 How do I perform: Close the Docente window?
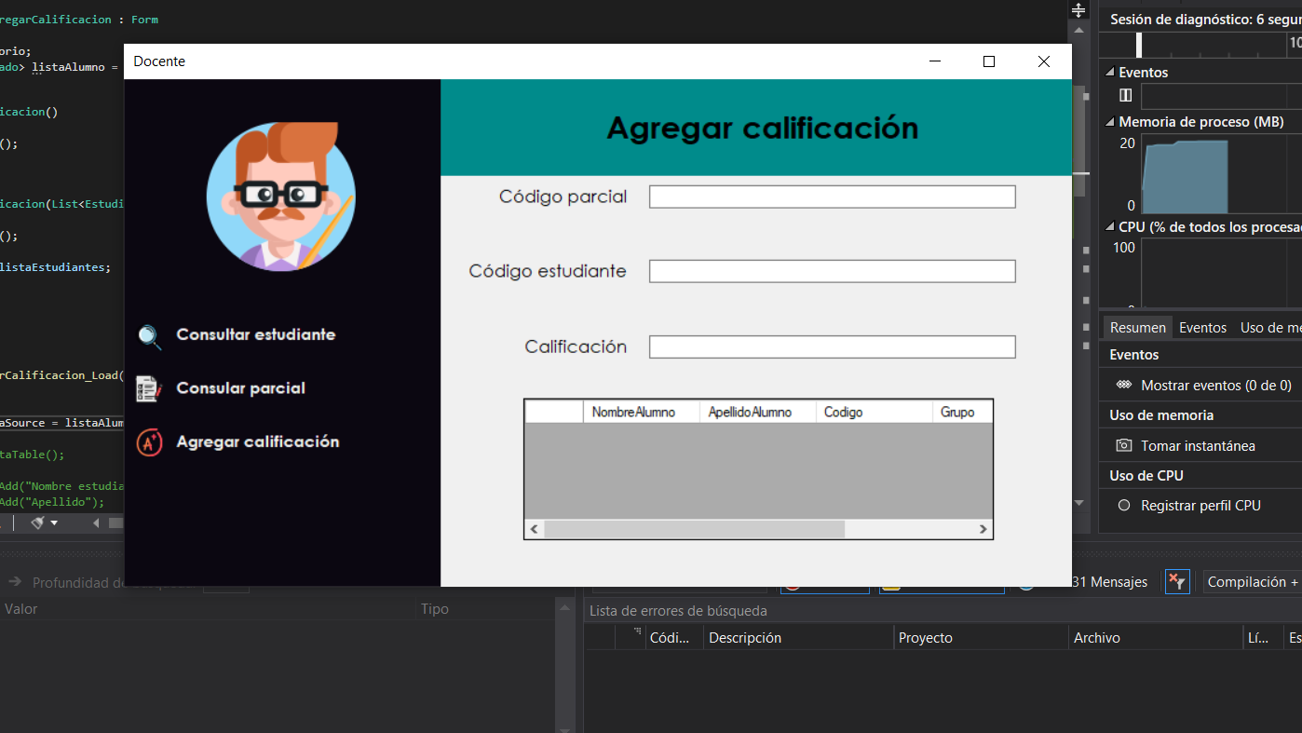pos(1044,61)
